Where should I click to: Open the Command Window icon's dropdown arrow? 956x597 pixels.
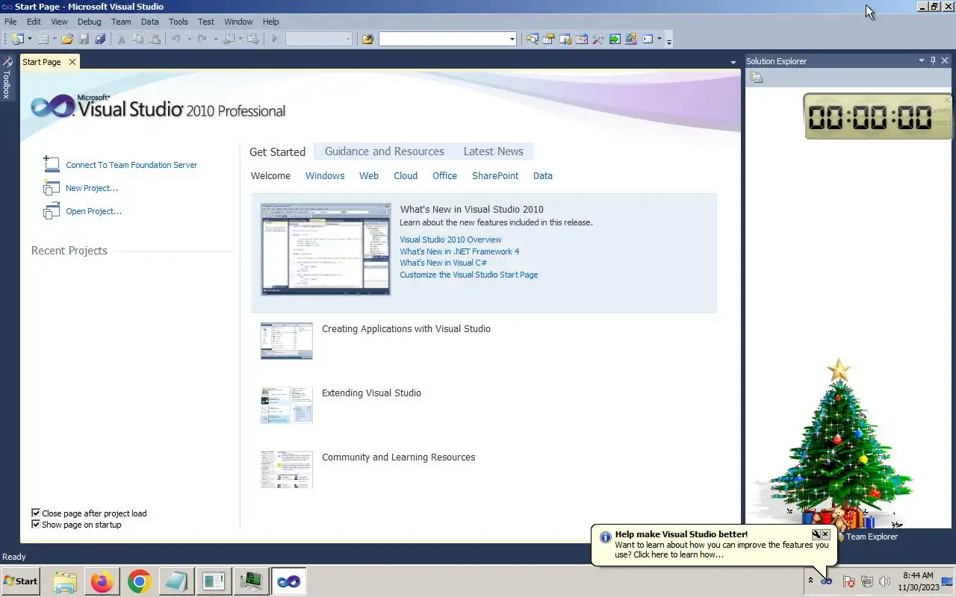click(x=659, y=39)
